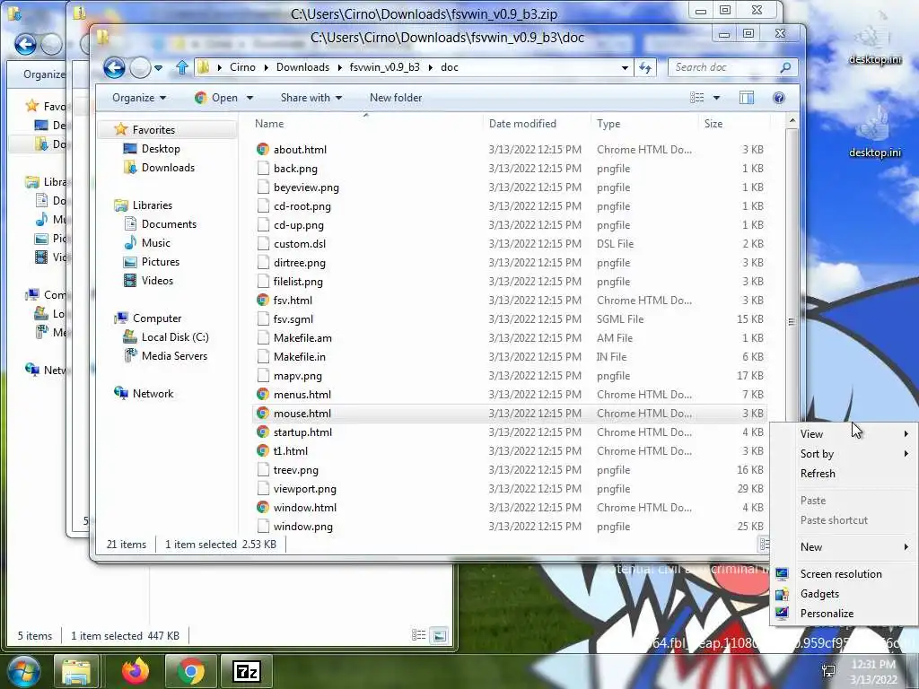Viewport: 919px width, 689px height.
Task: Open Firefox from the taskbar
Action: click(x=136, y=671)
